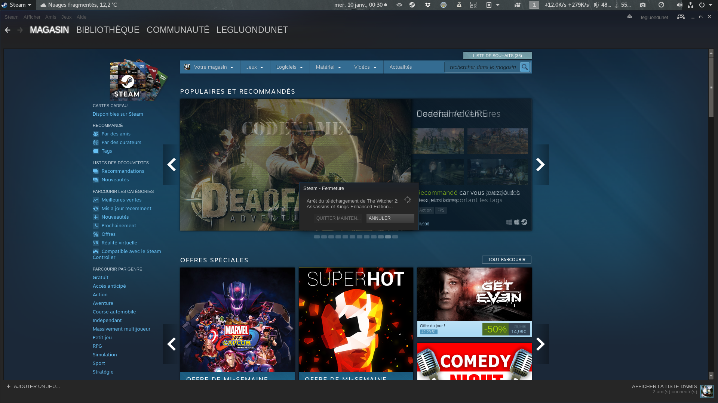Image resolution: width=718 pixels, height=403 pixels.
Task: Click the store search magnifier icon
Action: click(525, 67)
